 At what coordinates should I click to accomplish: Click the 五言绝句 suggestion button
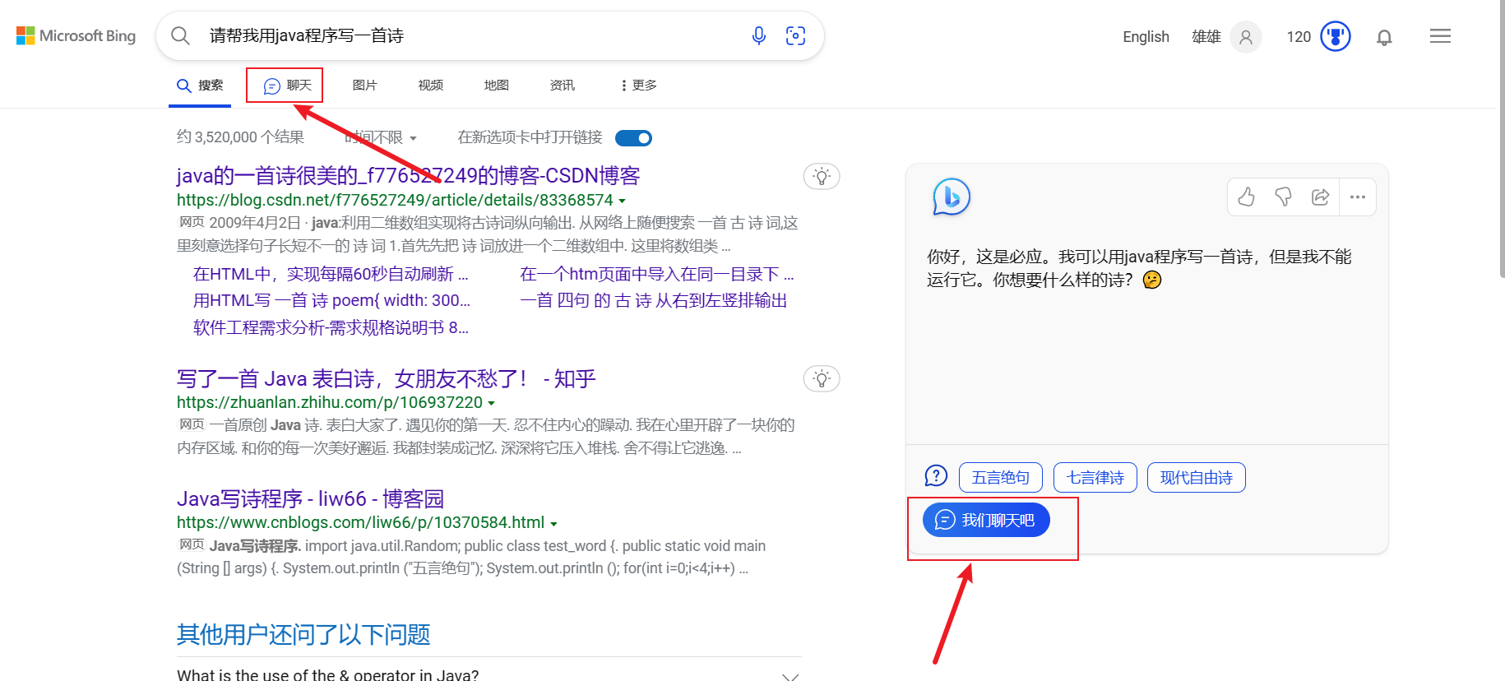click(1001, 478)
